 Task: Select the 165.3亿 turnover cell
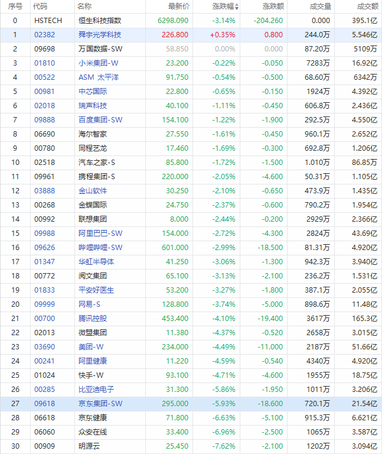(365, 319)
